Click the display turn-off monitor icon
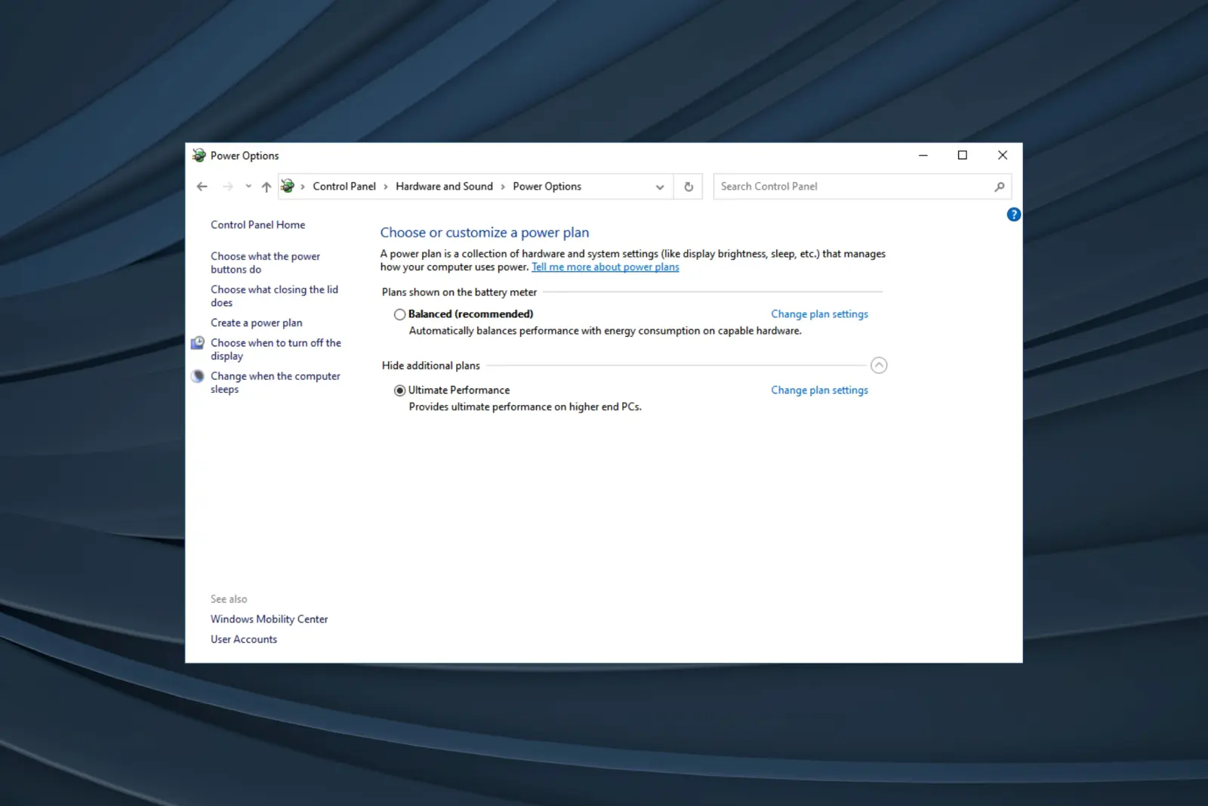The height and width of the screenshot is (806, 1208). [198, 343]
